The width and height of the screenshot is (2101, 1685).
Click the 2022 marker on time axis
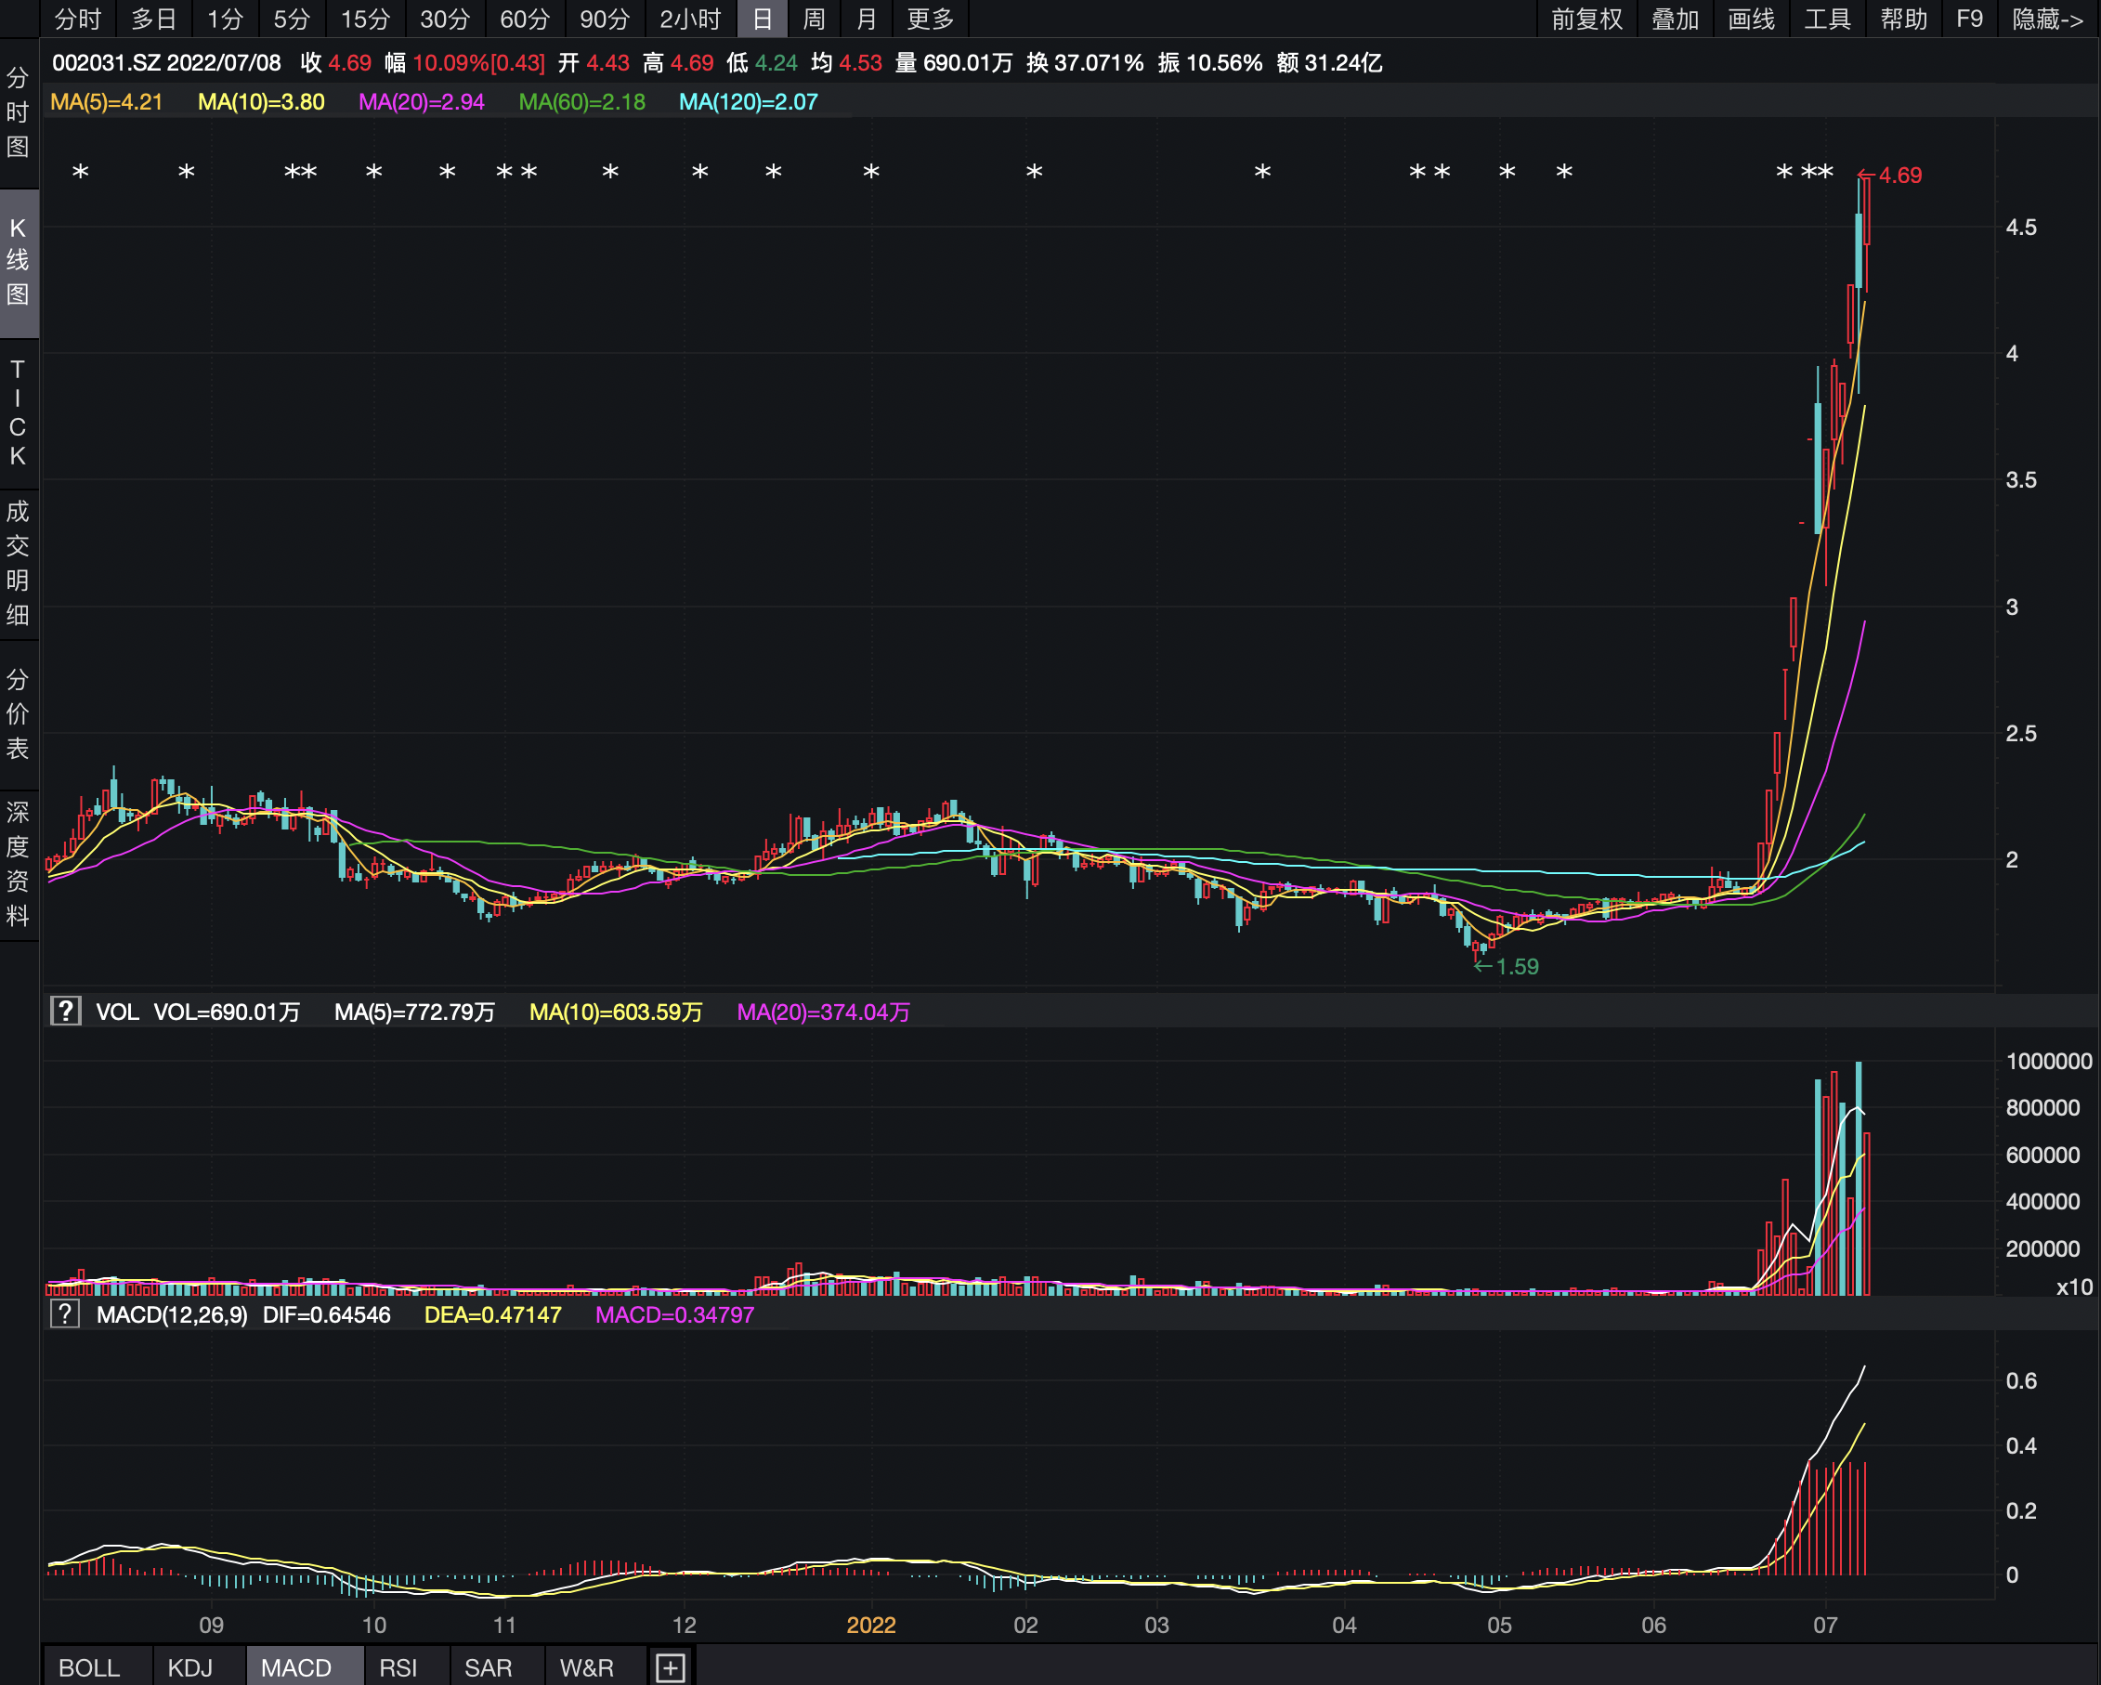(x=870, y=1625)
